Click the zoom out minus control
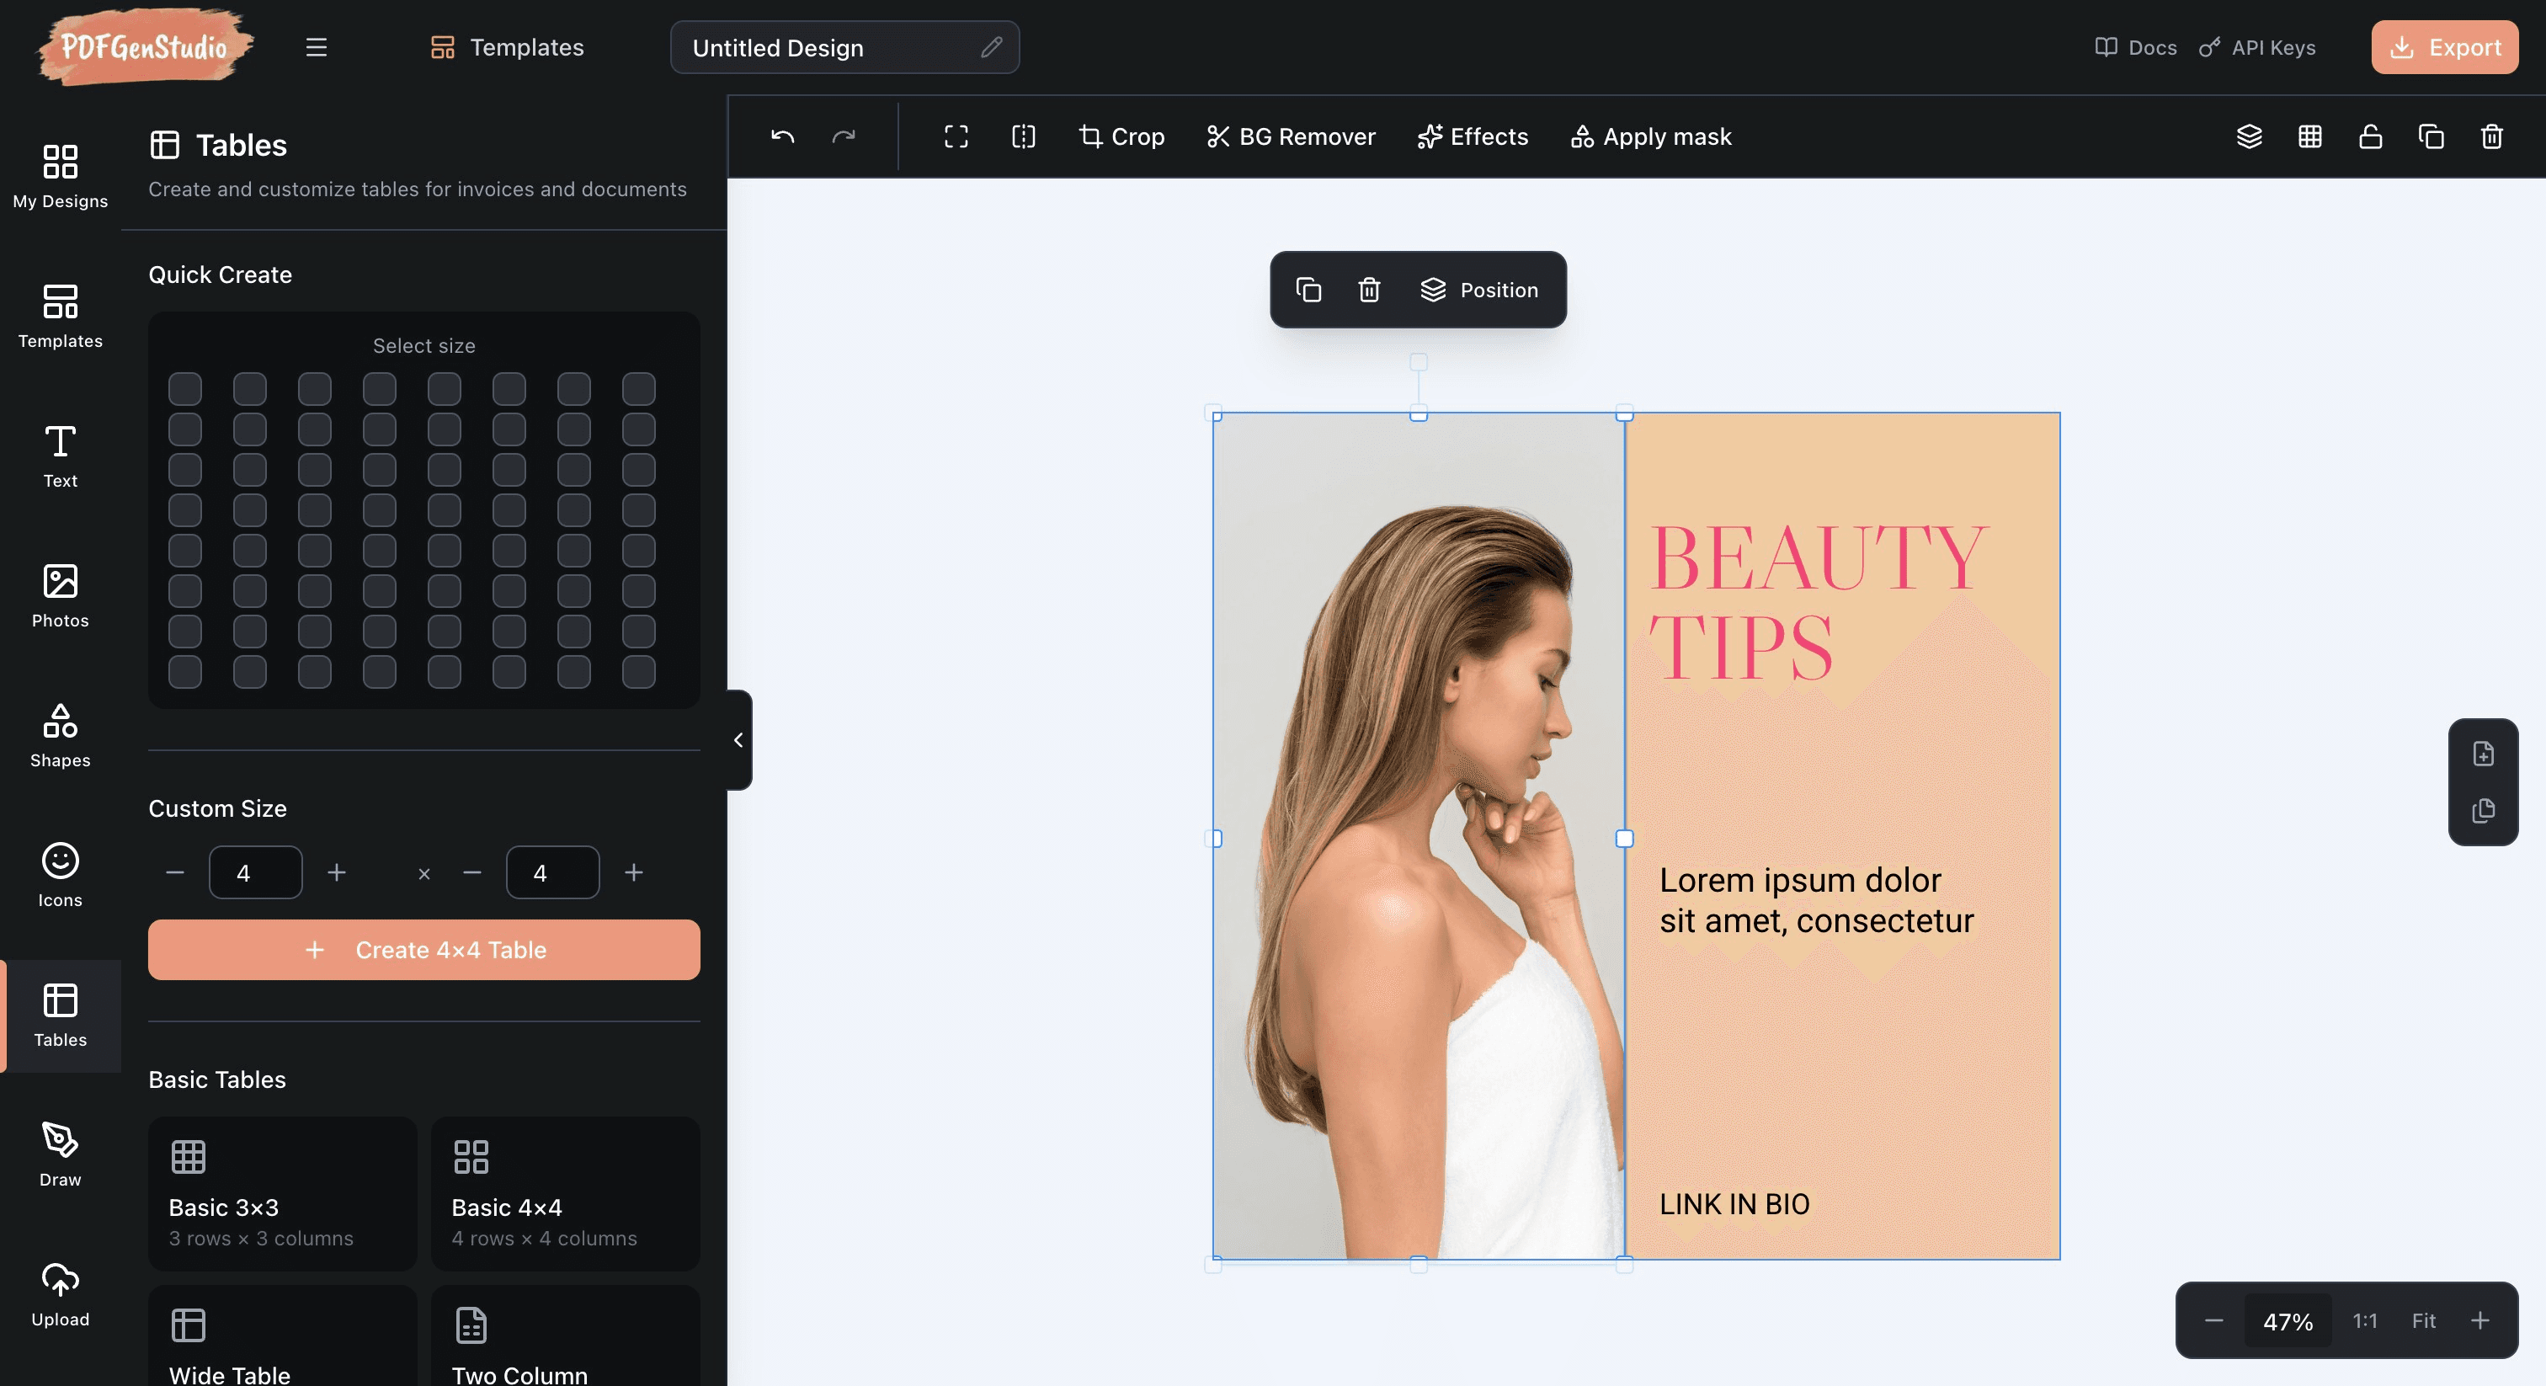 tap(2213, 1321)
